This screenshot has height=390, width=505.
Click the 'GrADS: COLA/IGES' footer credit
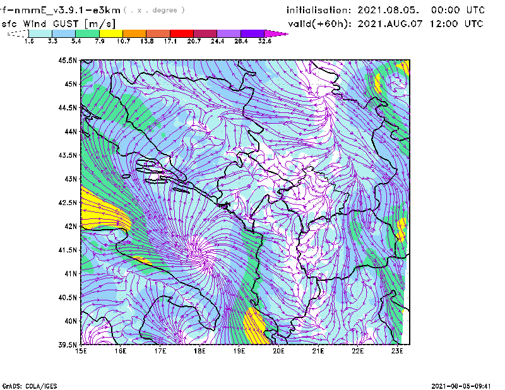(30, 386)
